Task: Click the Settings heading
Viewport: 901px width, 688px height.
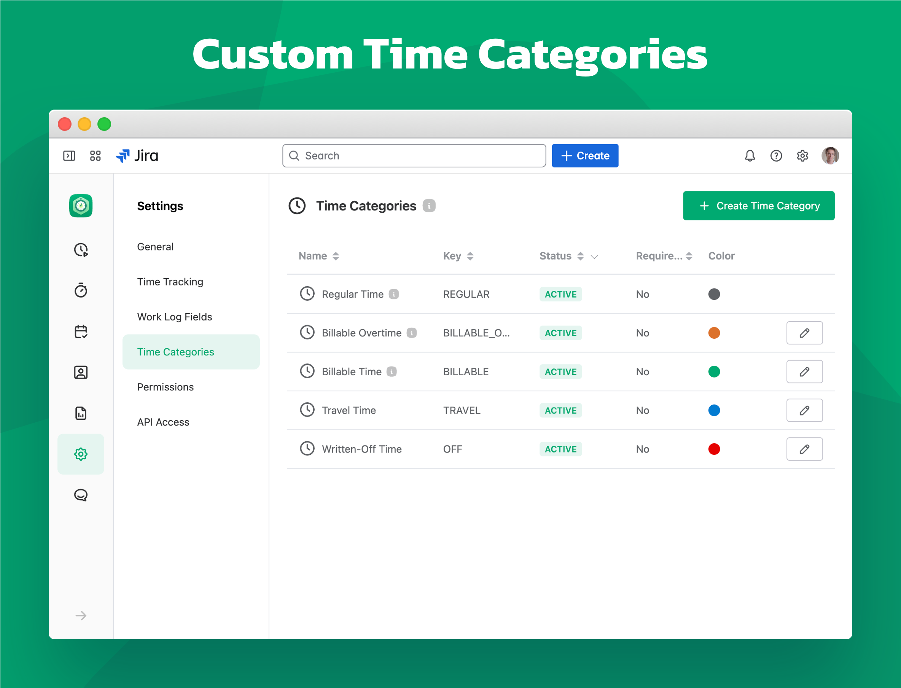Action: 160,205
